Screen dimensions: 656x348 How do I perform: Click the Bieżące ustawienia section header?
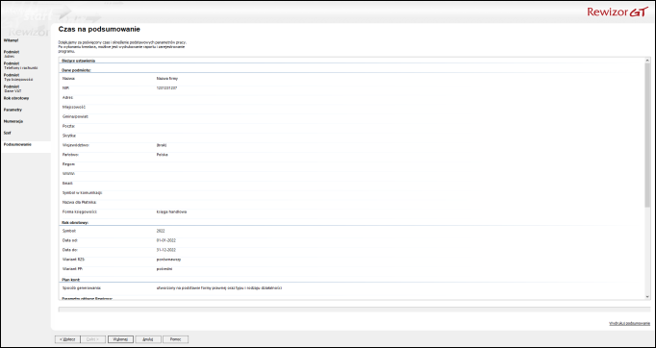pos(78,61)
